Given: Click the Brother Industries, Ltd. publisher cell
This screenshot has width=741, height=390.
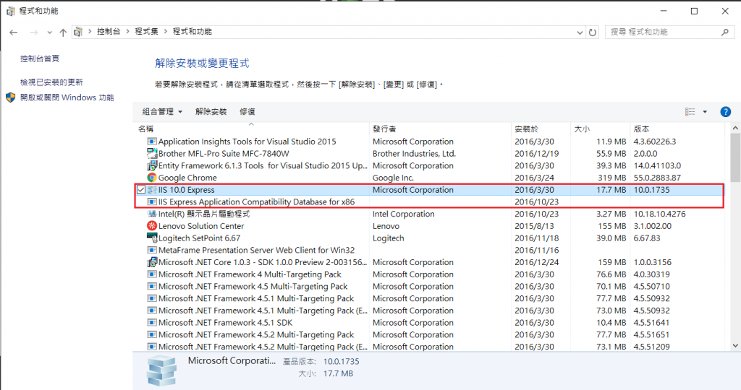Looking at the screenshot, I should tap(414, 154).
